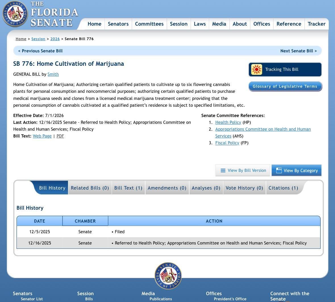Select the Citations (1) tab
Screen dimensions: 335x302
point(283,188)
